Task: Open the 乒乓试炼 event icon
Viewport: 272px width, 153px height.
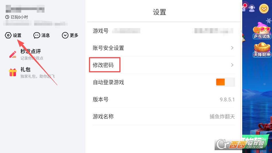Action: pos(262,32)
